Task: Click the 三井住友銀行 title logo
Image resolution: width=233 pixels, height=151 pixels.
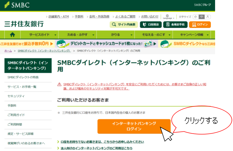Action: (x=24, y=24)
